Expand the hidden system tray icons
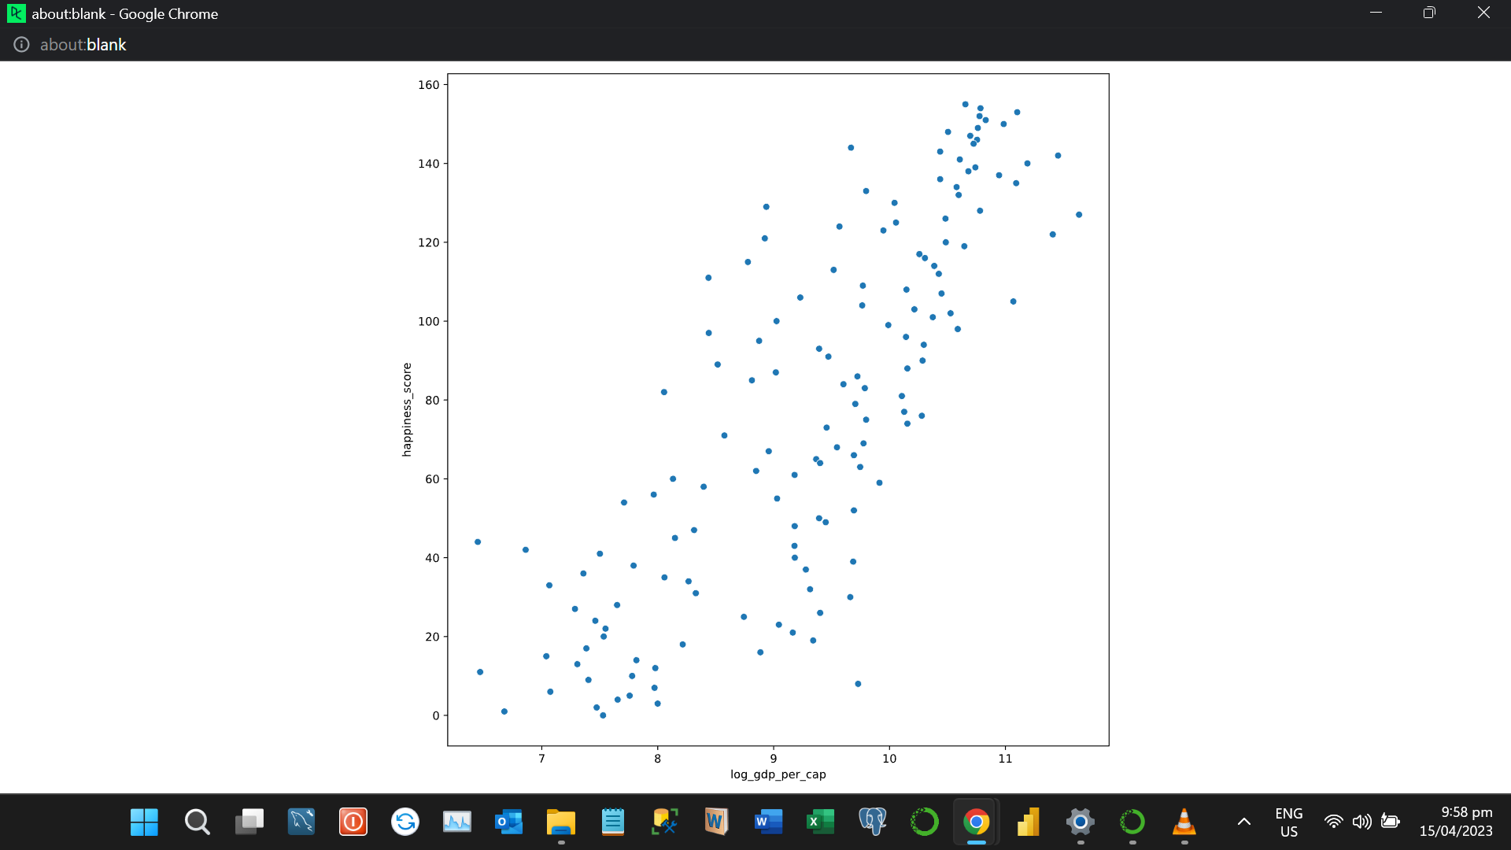Image resolution: width=1511 pixels, height=850 pixels. 1243,822
